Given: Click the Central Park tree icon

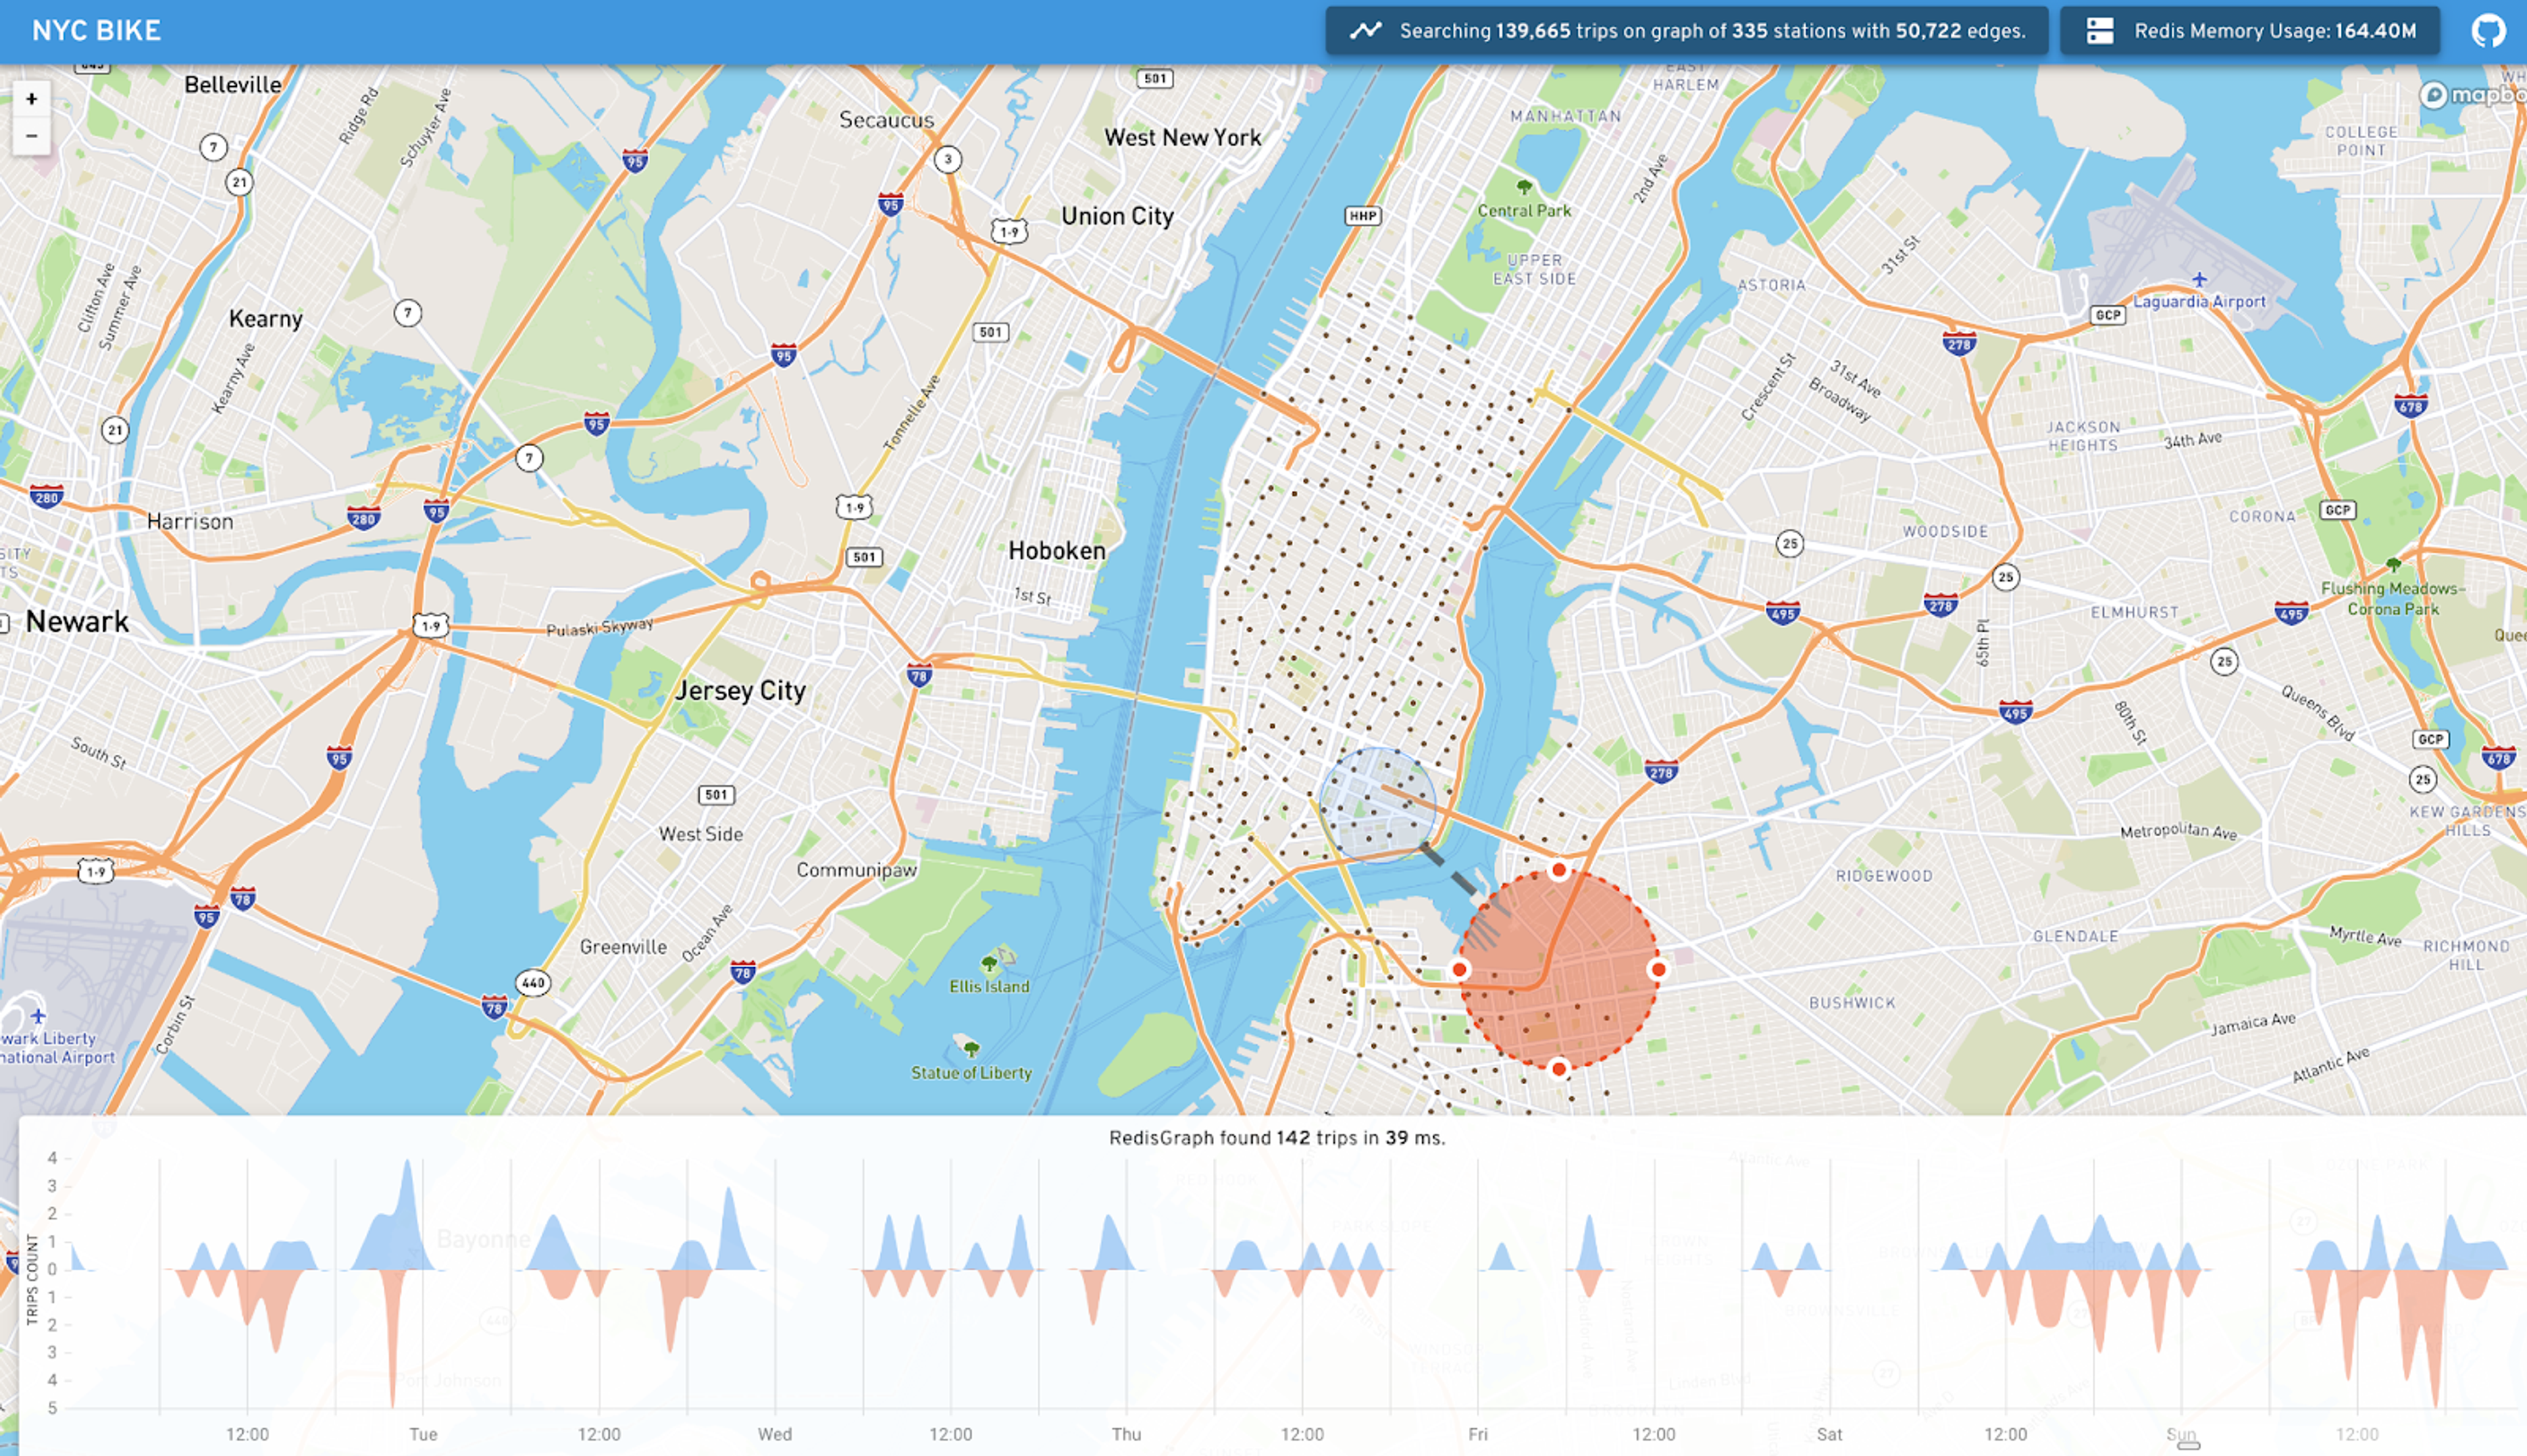Looking at the screenshot, I should click(1524, 188).
